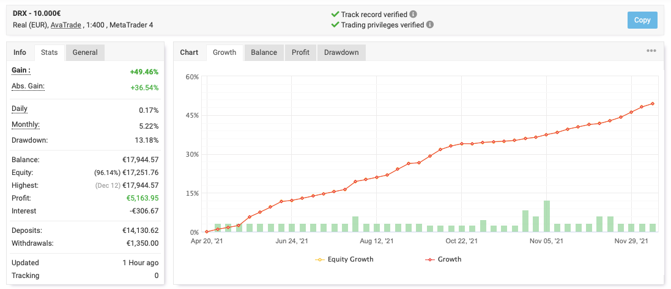Screen dimensions: 671x289
Task: Click the green Track record verified checkmark
Action: 335,14
